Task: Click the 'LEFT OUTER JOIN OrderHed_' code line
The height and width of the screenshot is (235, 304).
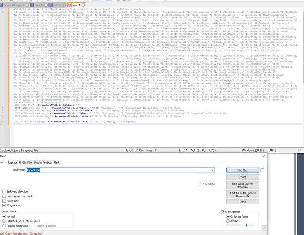Action: point(97,108)
